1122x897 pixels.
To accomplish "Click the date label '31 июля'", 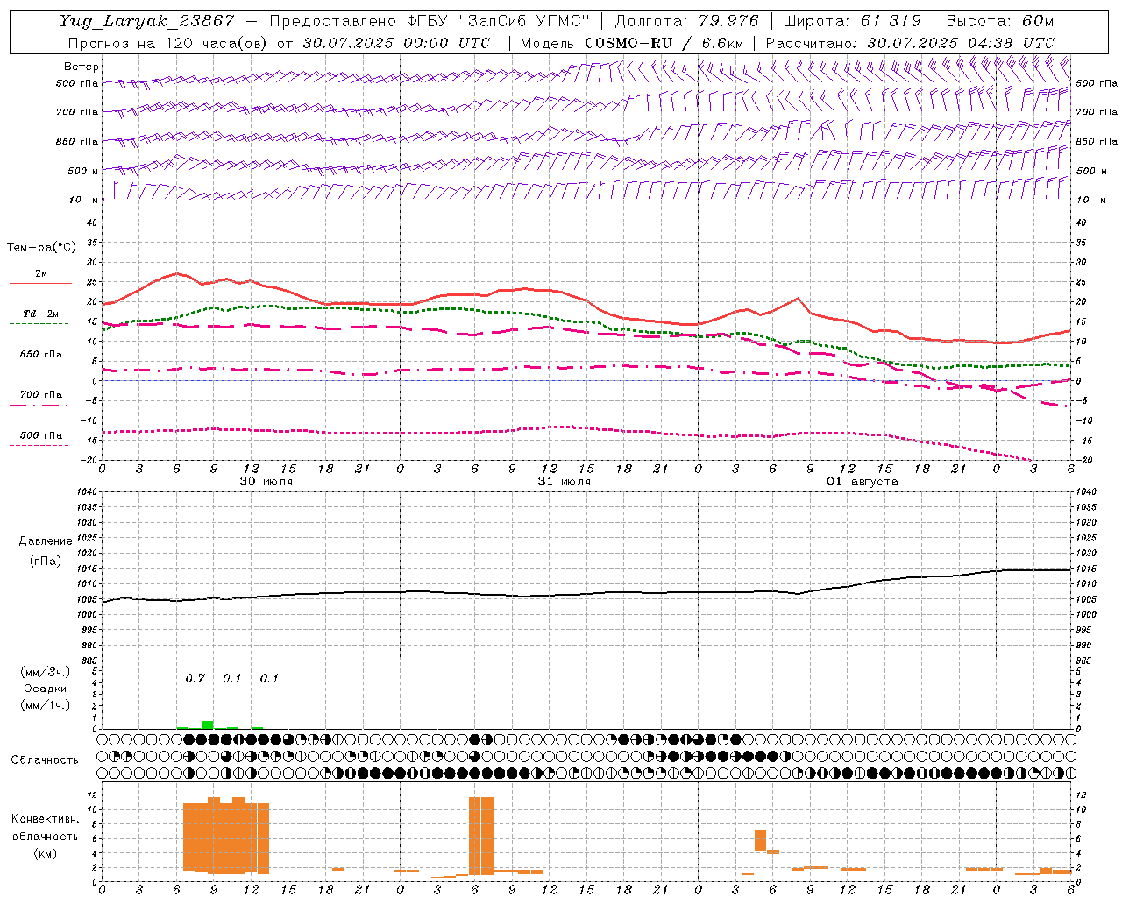I will pyautogui.click(x=565, y=482).
